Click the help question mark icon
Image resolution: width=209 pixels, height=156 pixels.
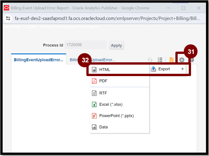tap(192, 60)
